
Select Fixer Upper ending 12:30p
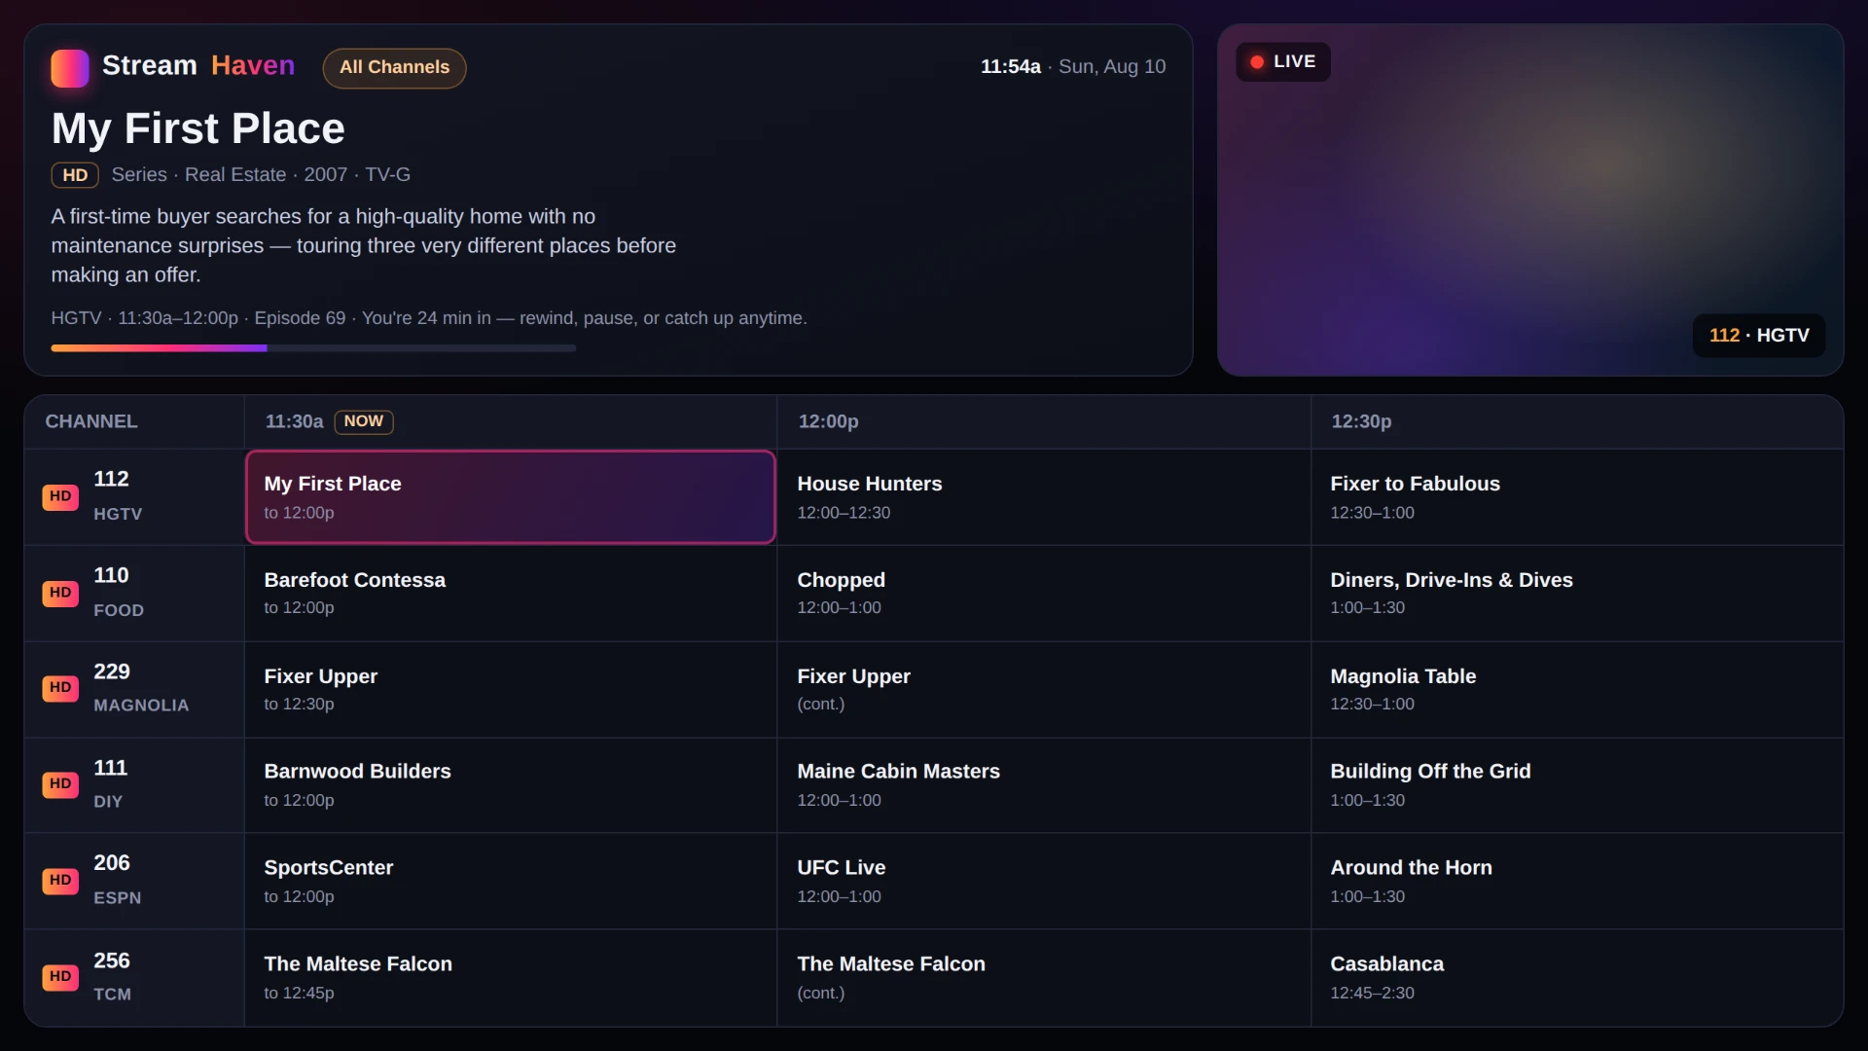(511, 689)
